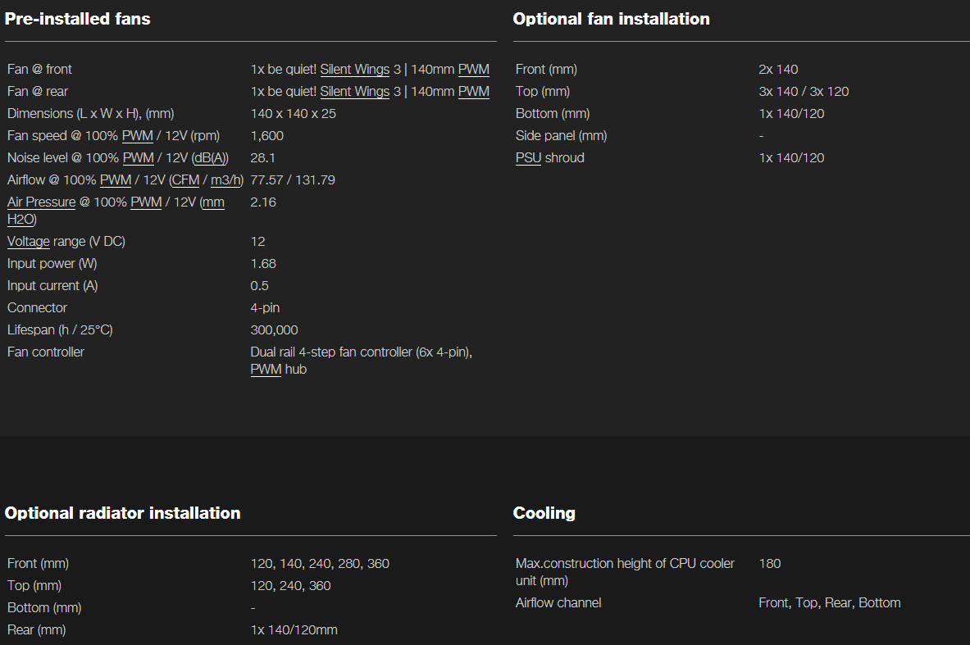
Task: Click 'PSU' underlined term in PSU shroud
Action: coord(528,158)
